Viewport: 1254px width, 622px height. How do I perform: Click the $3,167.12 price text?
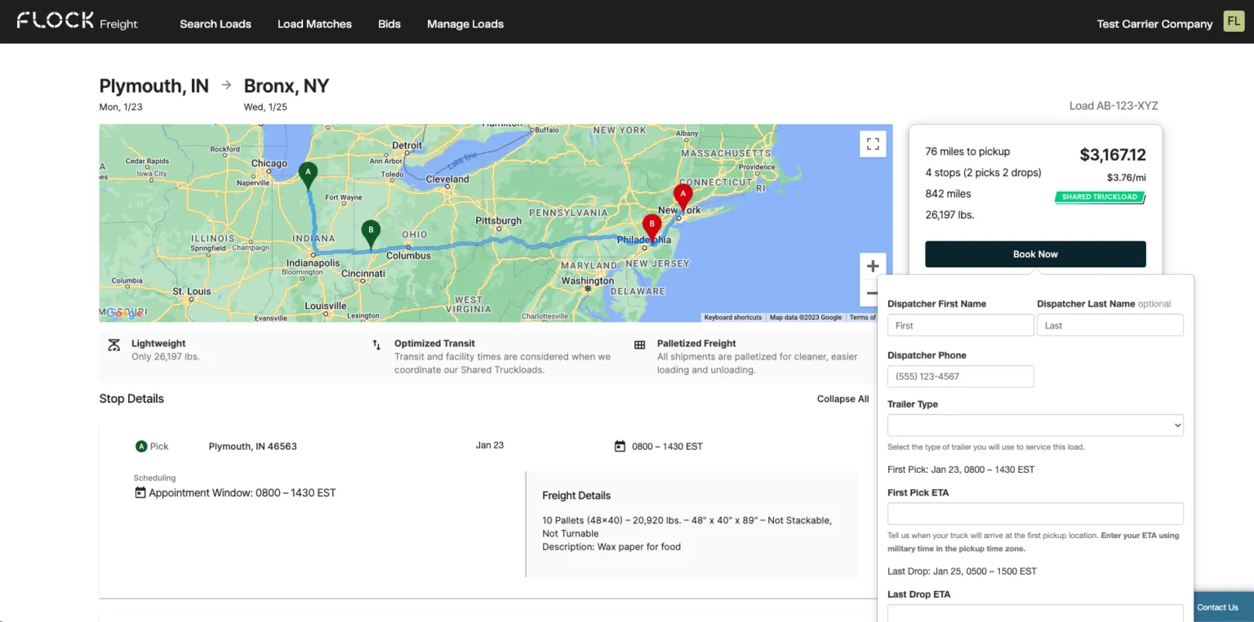[x=1113, y=155]
